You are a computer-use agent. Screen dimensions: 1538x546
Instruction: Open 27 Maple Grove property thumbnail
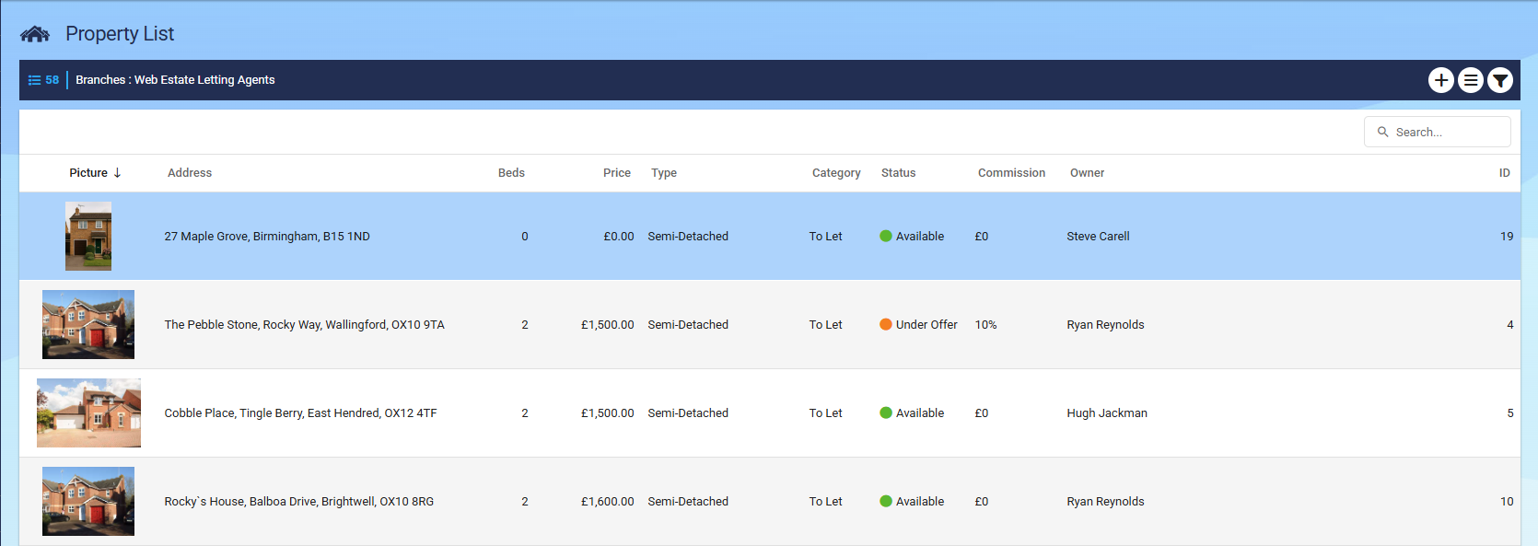88,237
